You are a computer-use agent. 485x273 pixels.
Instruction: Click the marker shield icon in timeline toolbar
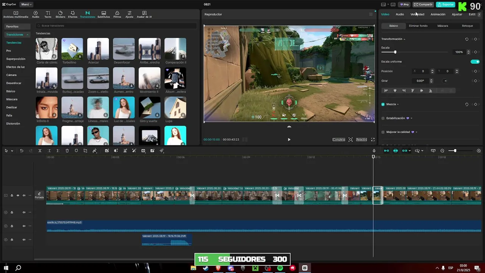point(76,151)
